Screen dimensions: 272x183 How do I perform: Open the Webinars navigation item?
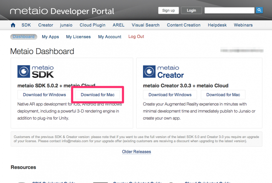pyautogui.click(x=243, y=25)
